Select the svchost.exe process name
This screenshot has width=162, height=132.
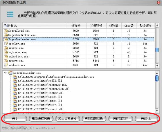17,65
